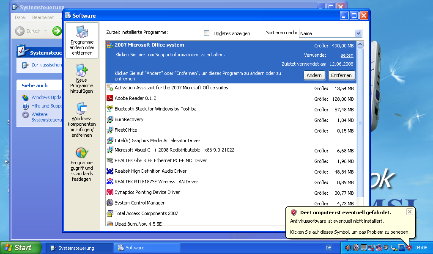
Task: Click the Realtek High Definition Audio Driver icon
Action: point(110,171)
